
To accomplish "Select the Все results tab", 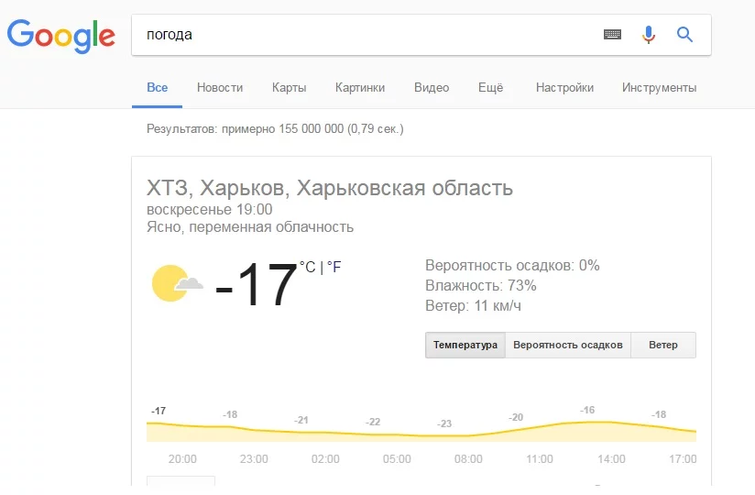I will pos(158,88).
